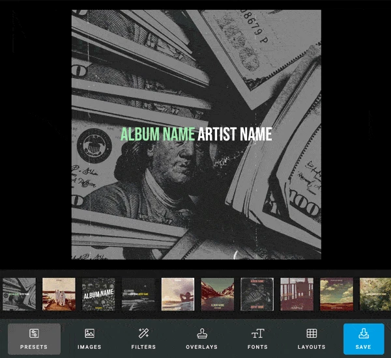The width and height of the screenshot is (391, 358).
Task: Select the green ALBUM NAME text
Action: click(157, 134)
